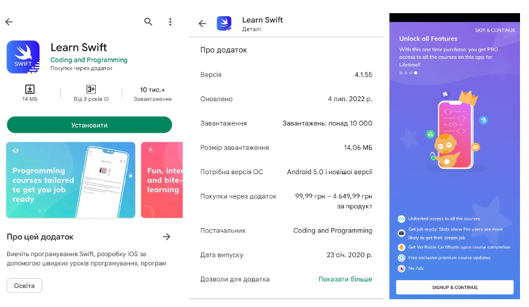Tap the No Ads icon
The width and height of the screenshot is (529, 307).
click(401, 269)
